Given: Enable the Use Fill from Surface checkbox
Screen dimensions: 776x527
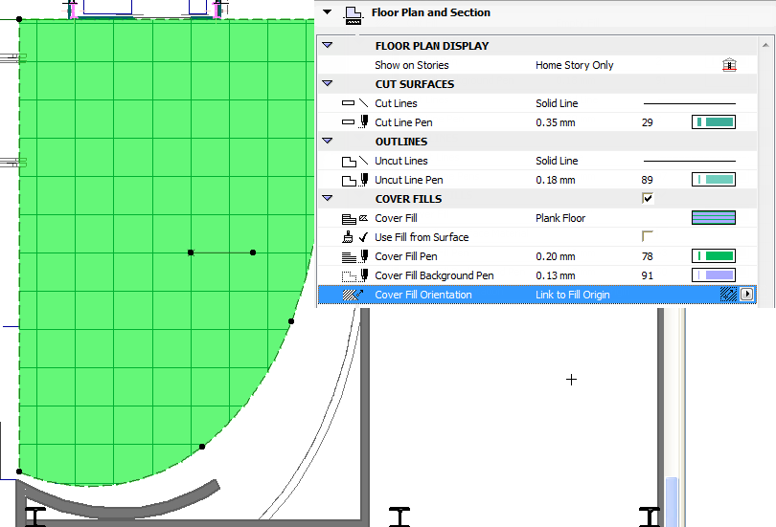Looking at the screenshot, I should 648,237.
